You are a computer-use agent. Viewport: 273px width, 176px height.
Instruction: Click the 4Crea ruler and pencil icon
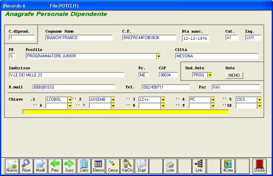tap(228, 166)
